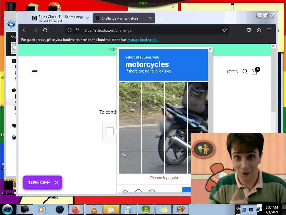Click the page vertical scrollbar thumb
The image size is (286, 215).
pyautogui.click(x=273, y=80)
